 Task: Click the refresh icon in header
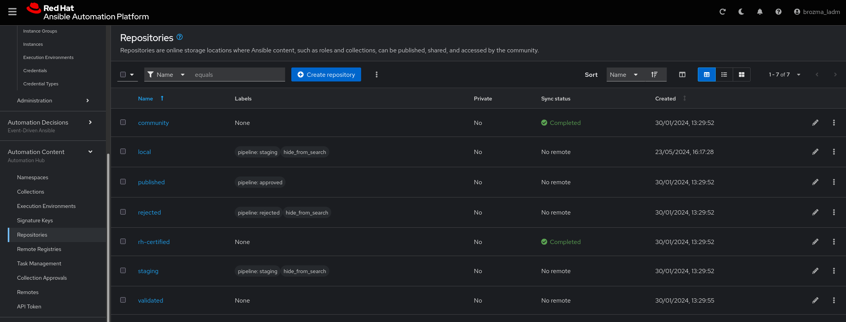[x=722, y=12]
